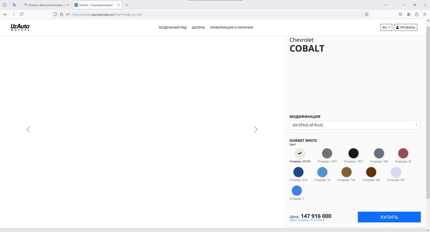
Task: Pick the light blue swatch with queue 55
Action: 322,172
